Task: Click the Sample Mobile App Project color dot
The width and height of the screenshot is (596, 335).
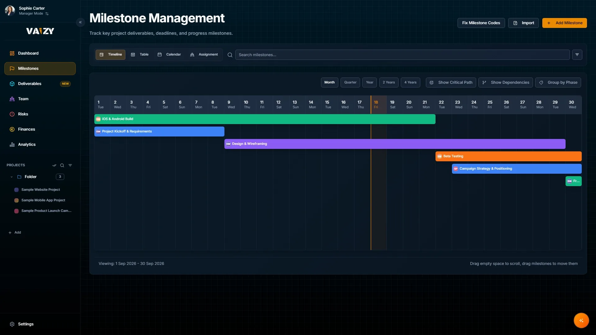Action: (16, 200)
